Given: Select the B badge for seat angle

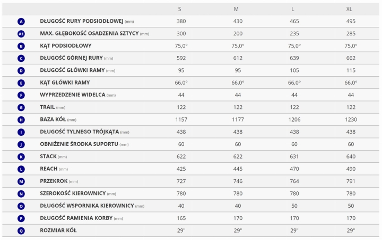Looking at the screenshot, I should (21, 46).
